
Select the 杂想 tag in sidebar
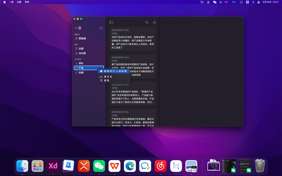point(81,73)
